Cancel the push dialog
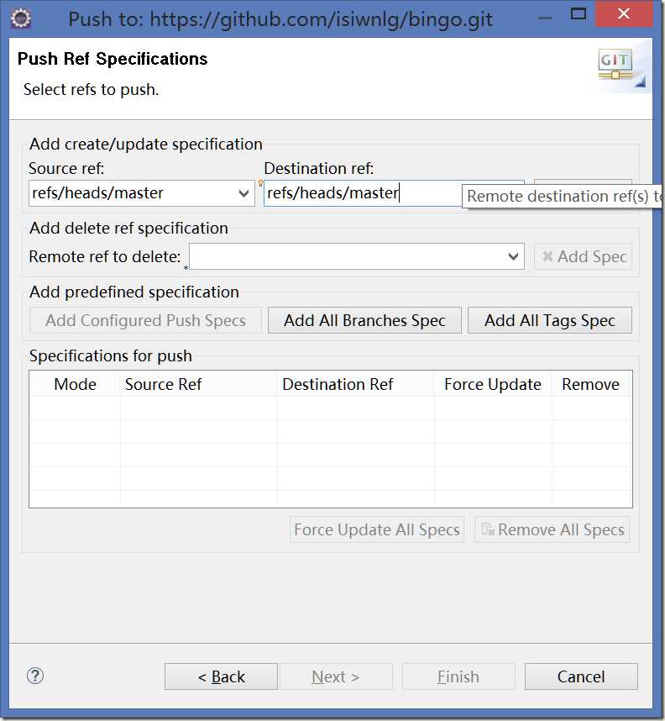 (x=581, y=676)
